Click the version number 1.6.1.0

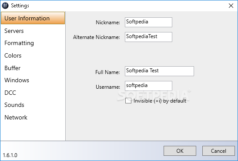10,155
